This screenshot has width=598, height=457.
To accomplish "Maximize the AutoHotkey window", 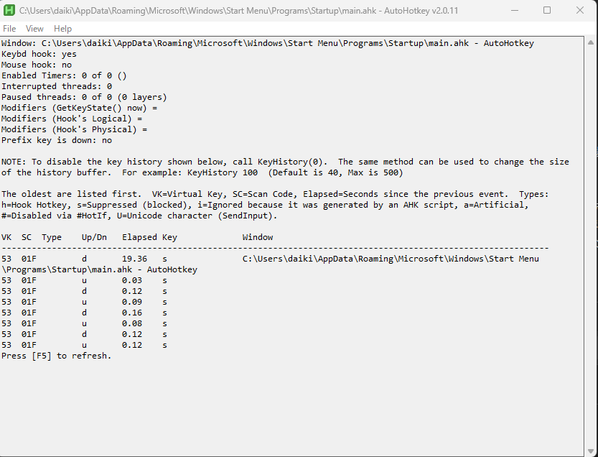I will [547, 11].
